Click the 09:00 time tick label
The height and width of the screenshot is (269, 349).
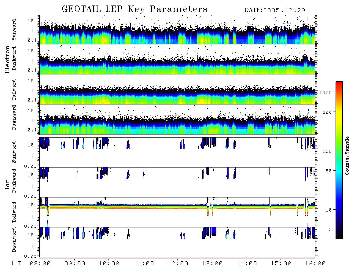click(x=75, y=263)
